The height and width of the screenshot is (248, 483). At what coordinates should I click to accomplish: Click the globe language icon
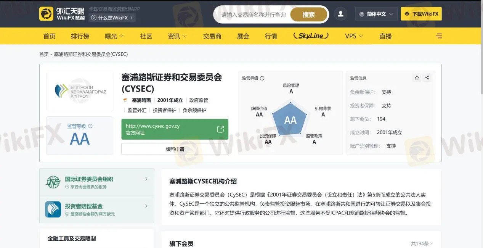coord(362,14)
